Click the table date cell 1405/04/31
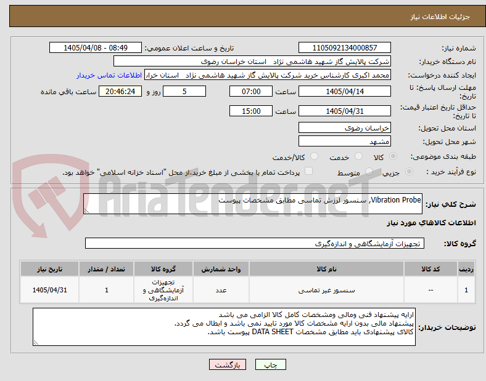The height and width of the screenshot is (381, 486). pos(49,290)
